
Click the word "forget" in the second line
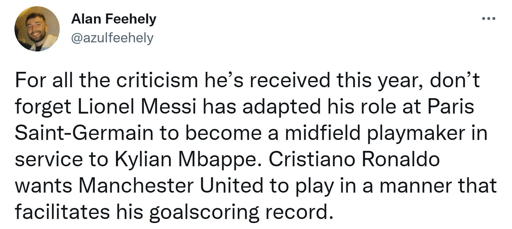[43, 107]
